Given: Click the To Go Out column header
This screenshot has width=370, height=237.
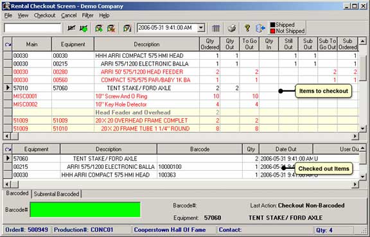Looking at the screenshot, I should (x=249, y=44).
